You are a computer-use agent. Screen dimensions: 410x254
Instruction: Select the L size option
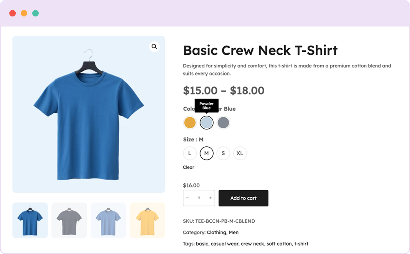(x=190, y=153)
